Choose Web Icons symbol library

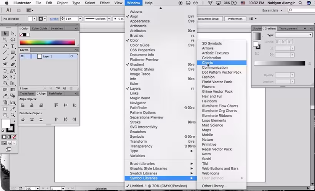coord(221,173)
